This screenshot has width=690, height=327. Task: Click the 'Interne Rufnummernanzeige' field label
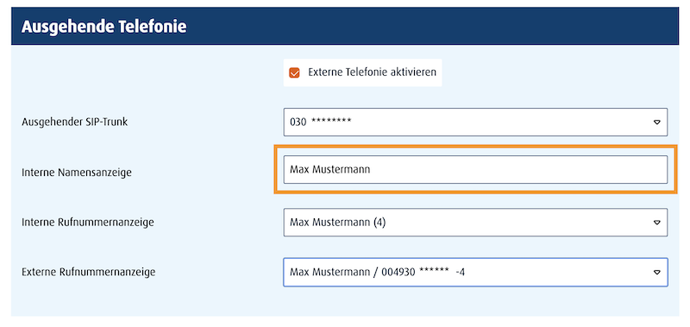88,223
